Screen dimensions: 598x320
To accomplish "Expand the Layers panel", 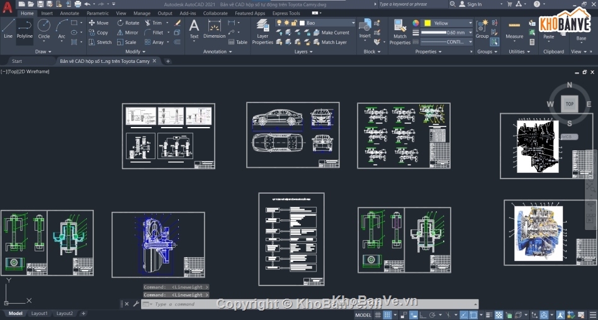I will coord(303,52).
